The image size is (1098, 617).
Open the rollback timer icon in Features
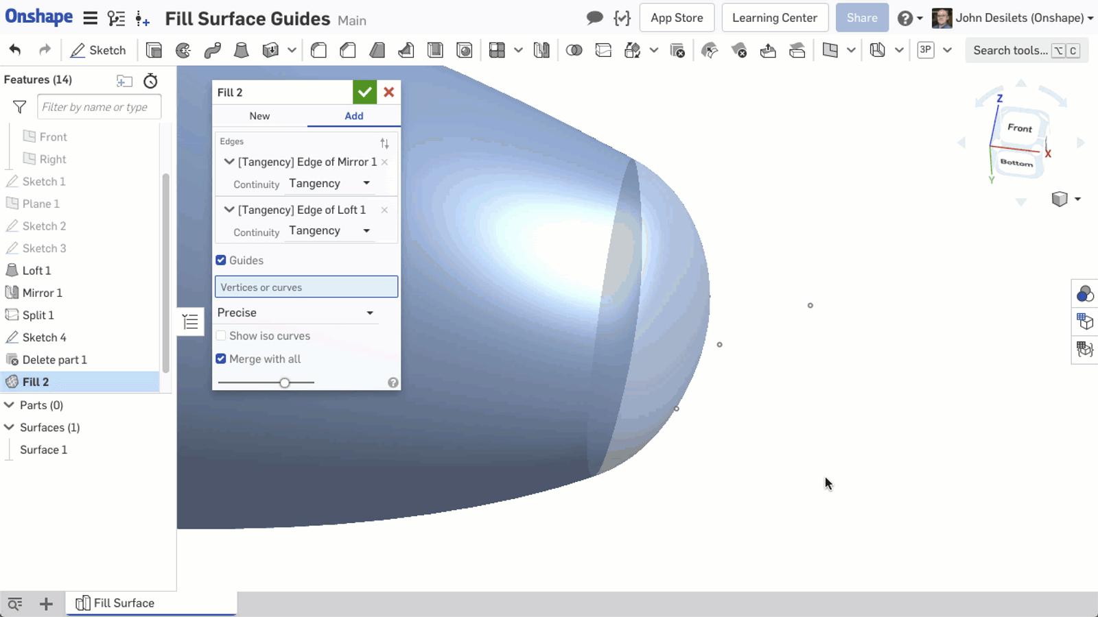(x=150, y=81)
